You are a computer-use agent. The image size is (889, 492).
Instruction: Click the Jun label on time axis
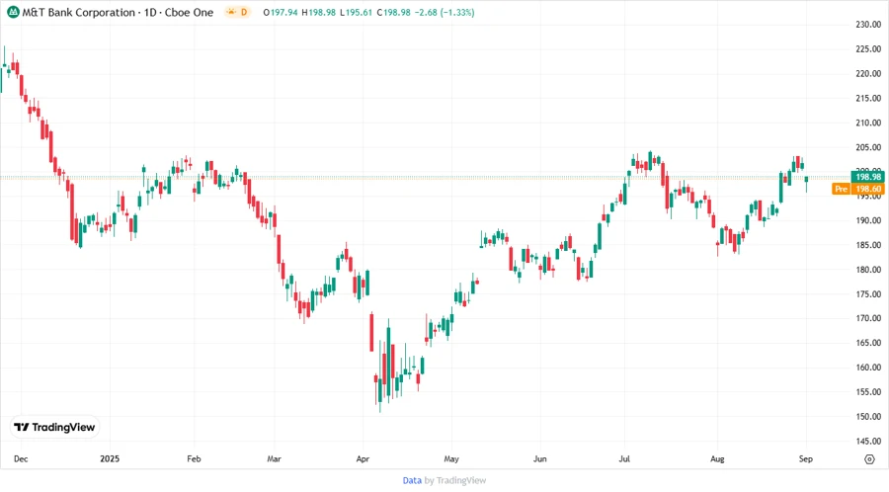pos(539,458)
